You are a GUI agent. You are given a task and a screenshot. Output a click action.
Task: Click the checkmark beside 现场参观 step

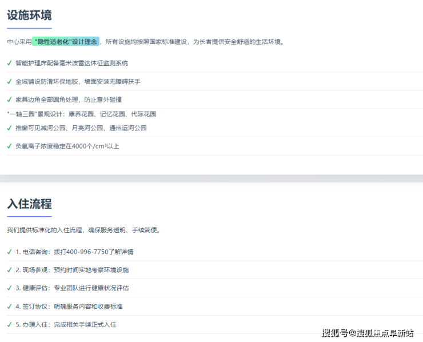coord(9,270)
